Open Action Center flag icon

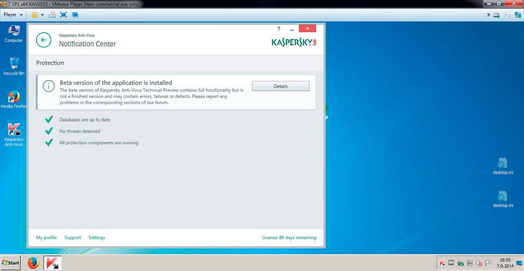[x=488, y=263]
